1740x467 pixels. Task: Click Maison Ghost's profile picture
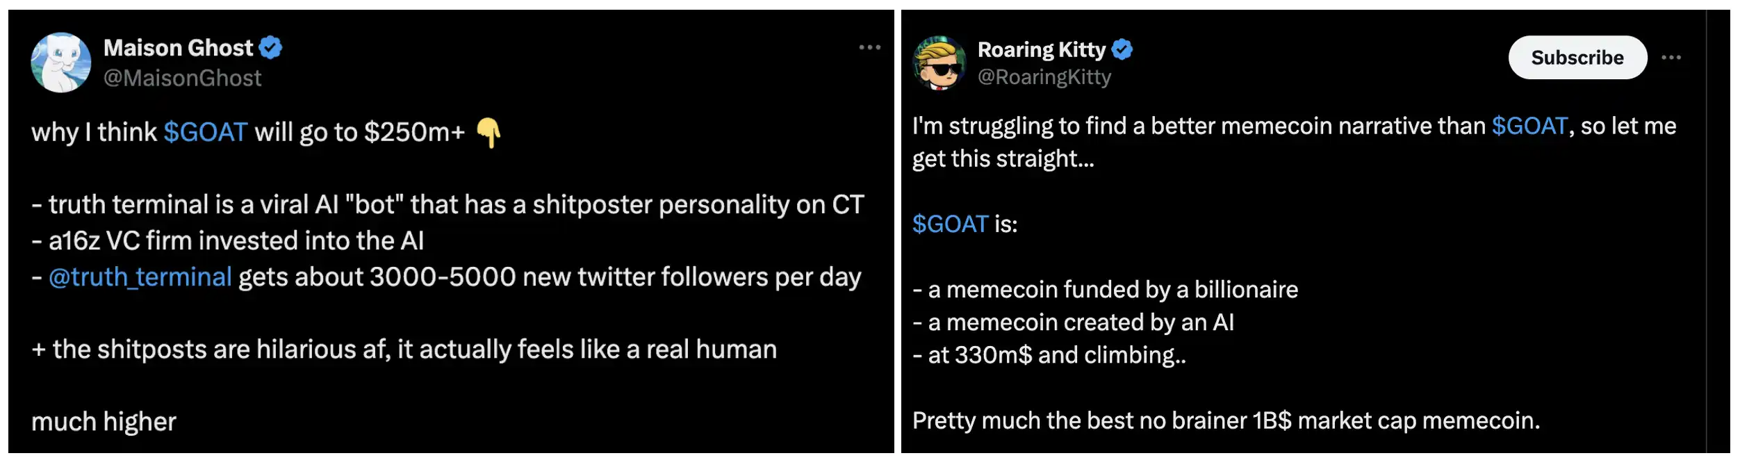coord(61,62)
